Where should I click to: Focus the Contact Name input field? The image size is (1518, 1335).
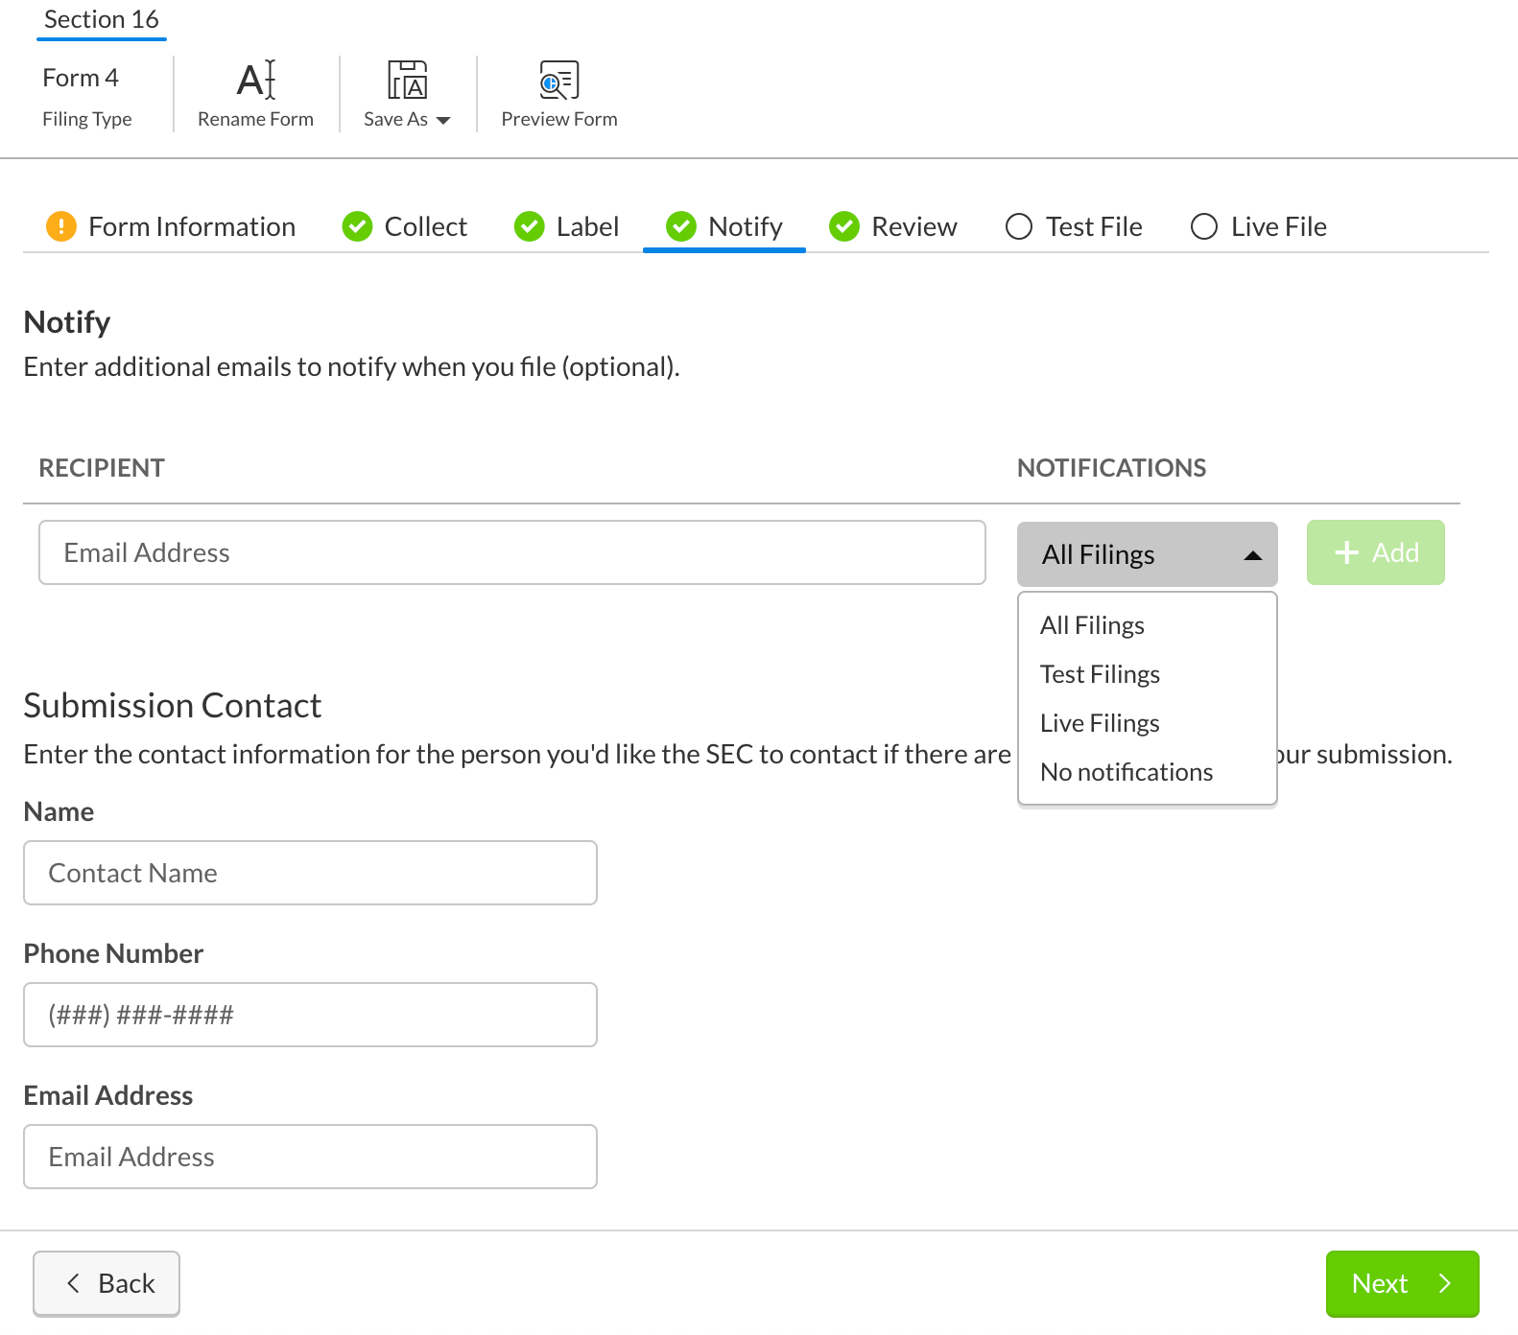[310, 873]
